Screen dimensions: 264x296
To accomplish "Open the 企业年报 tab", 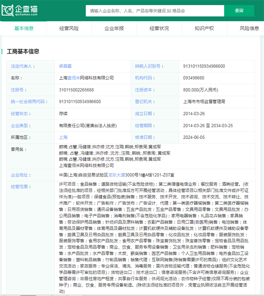I will point(114,28).
